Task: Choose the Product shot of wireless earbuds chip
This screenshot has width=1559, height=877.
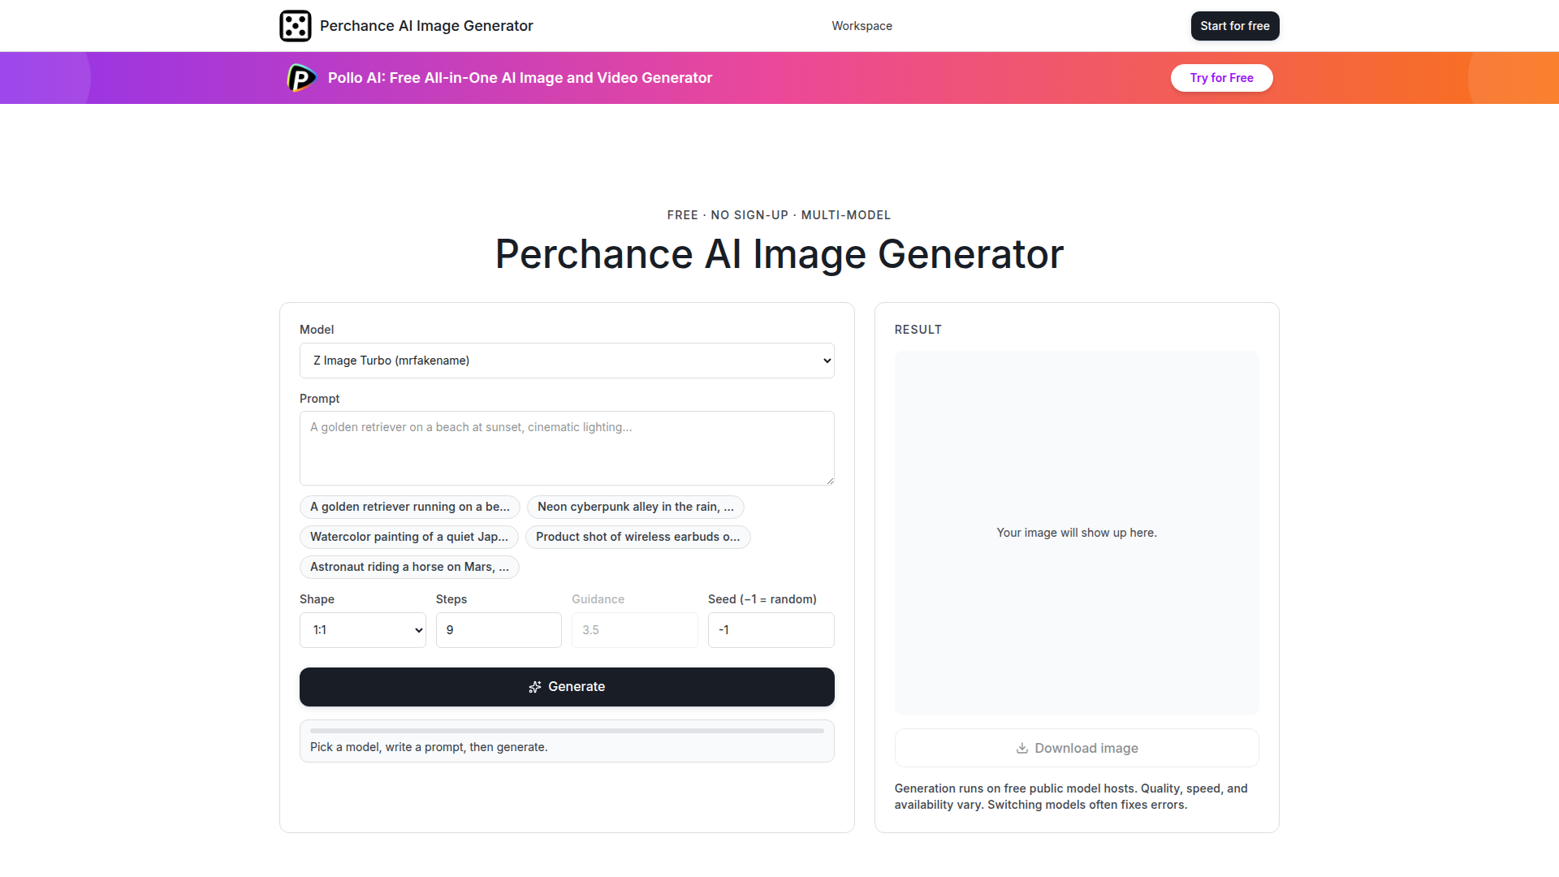Action: (x=638, y=537)
